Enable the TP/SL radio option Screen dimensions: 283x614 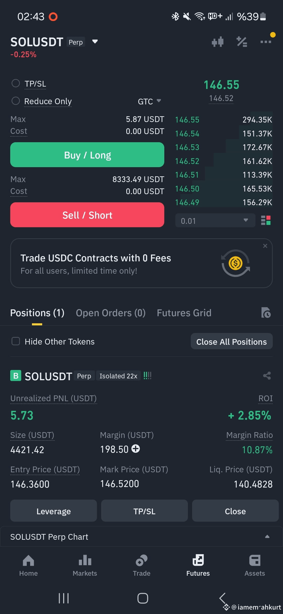tap(16, 83)
